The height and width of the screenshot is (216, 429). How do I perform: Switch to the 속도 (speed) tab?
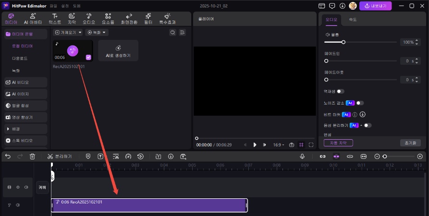click(x=353, y=20)
